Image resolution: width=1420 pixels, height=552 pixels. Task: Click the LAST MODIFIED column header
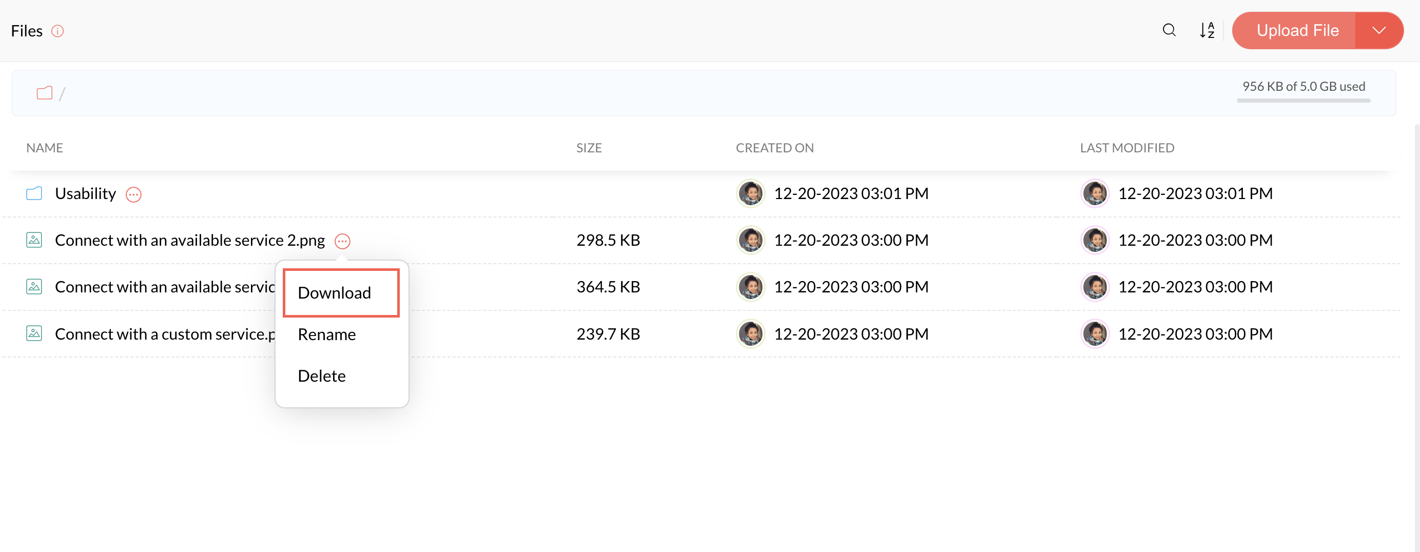click(1127, 148)
